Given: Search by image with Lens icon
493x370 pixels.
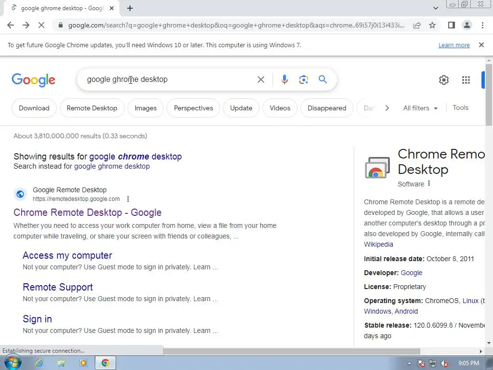Looking at the screenshot, I should 303,79.
